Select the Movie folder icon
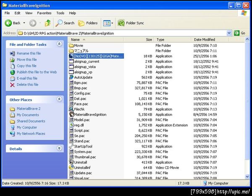 (71, 46)
